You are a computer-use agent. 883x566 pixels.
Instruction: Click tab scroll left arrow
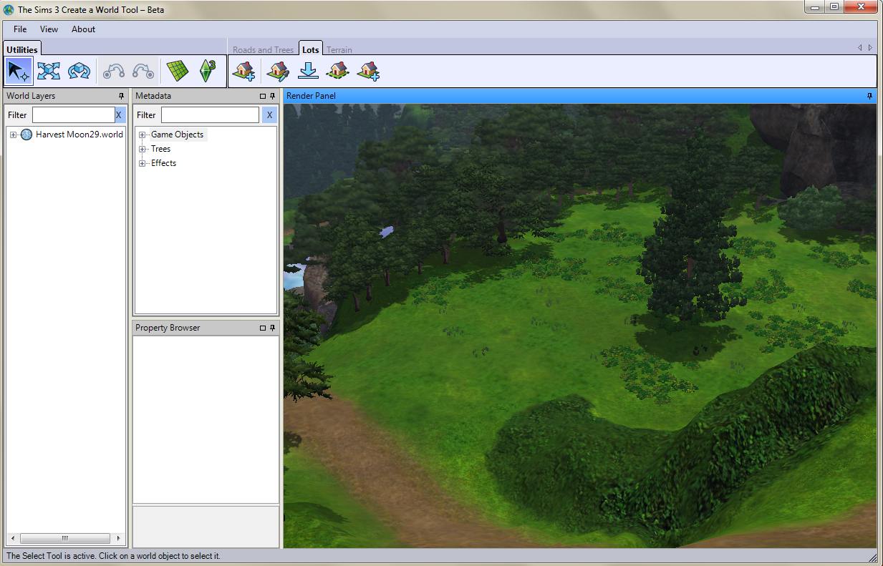860,48
